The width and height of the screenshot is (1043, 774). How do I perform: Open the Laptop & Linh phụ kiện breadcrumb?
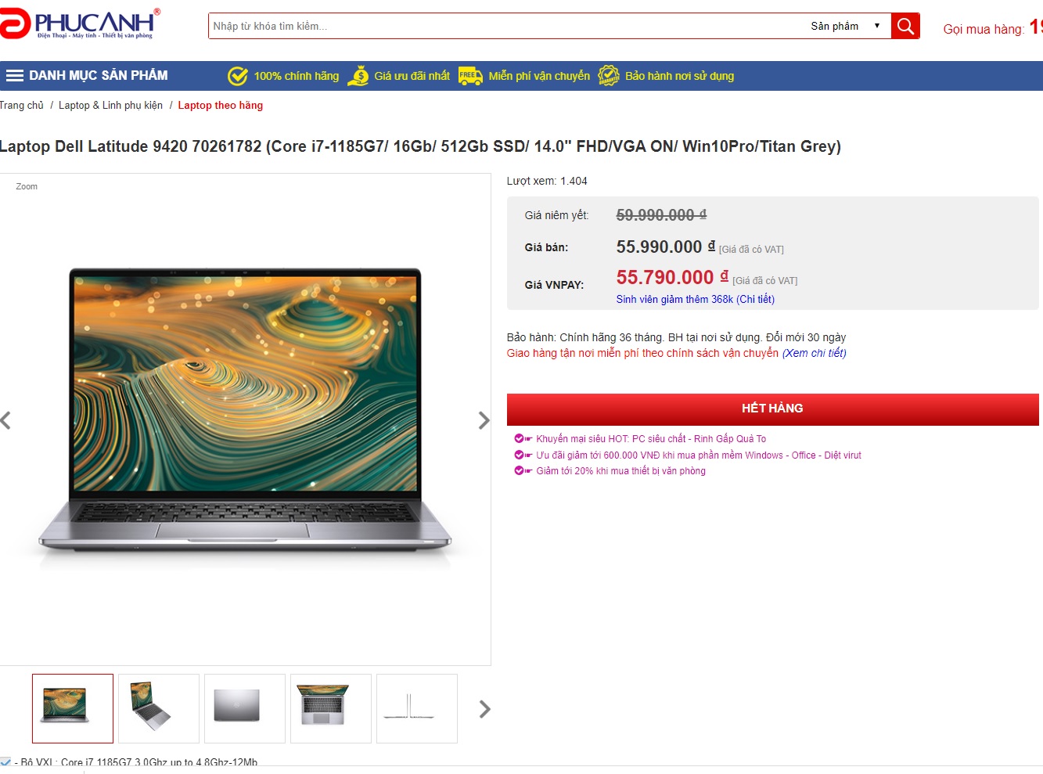(110, 105)
